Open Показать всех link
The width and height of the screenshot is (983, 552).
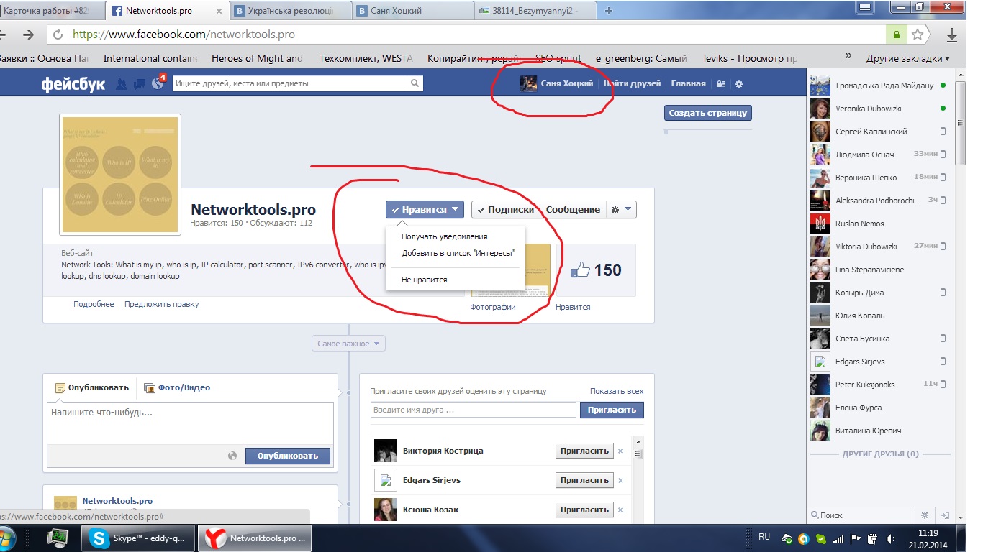(x=617, y=391)
